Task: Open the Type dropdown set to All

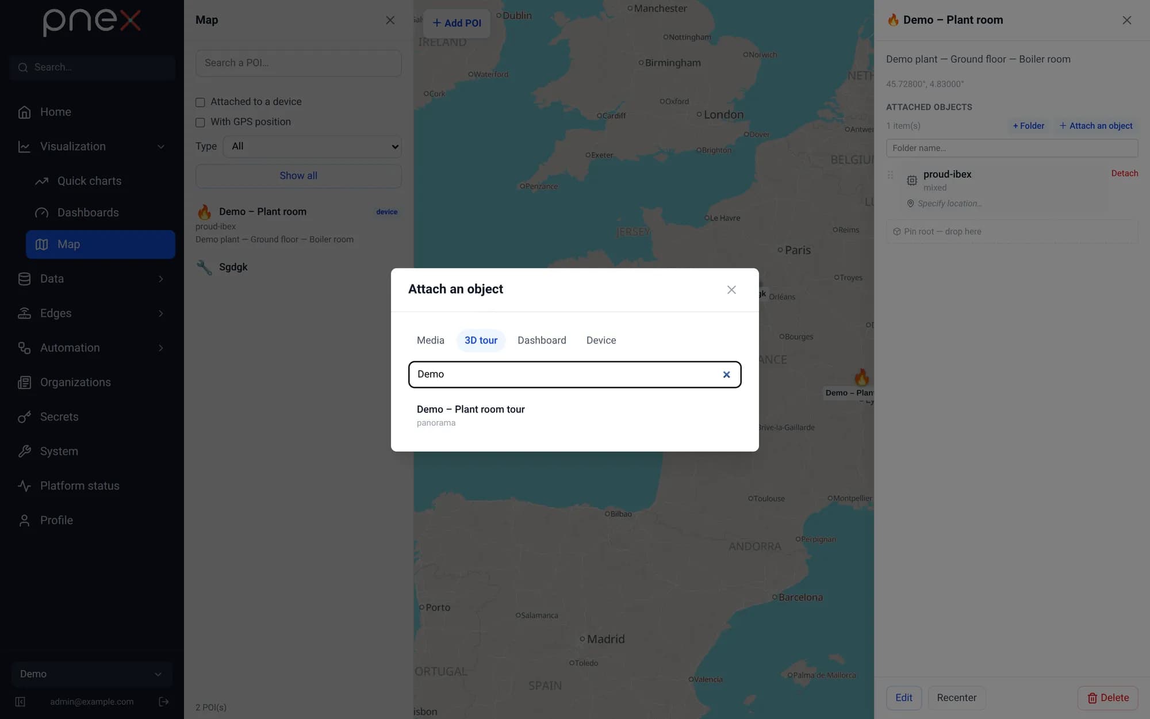Action: [312, 147]
